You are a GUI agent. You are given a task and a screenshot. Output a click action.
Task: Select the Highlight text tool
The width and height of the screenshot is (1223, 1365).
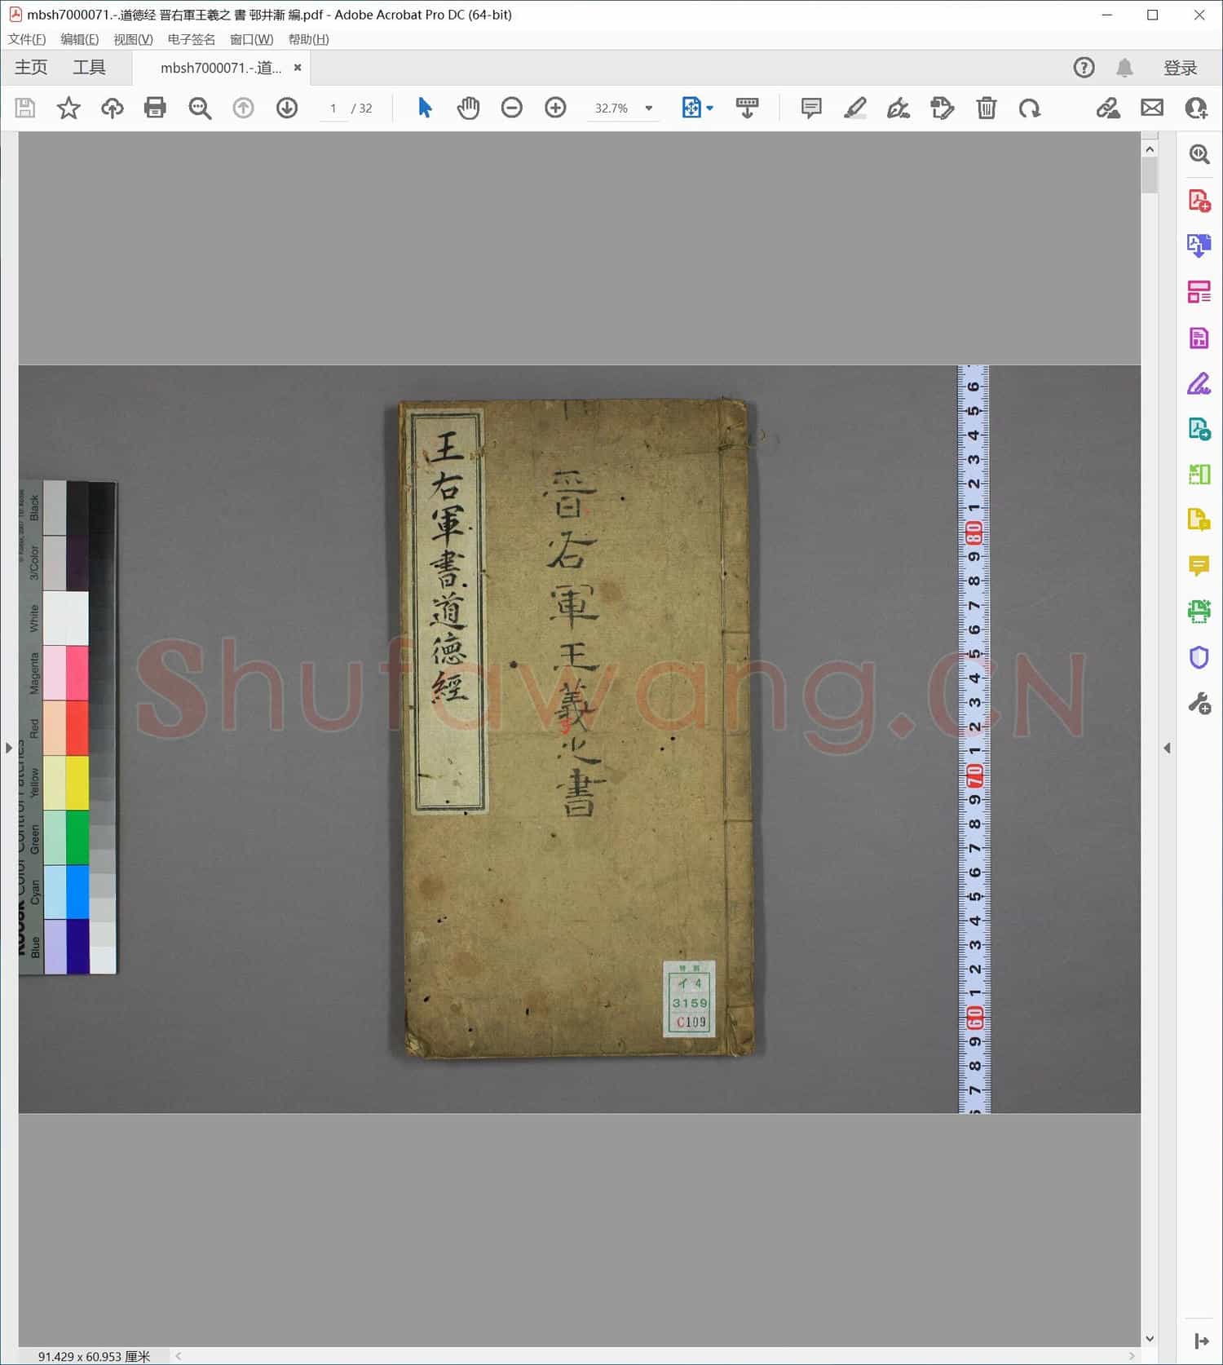click(854, 108)
